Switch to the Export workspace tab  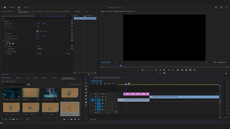pyautogui.click(x=26, y=7)
